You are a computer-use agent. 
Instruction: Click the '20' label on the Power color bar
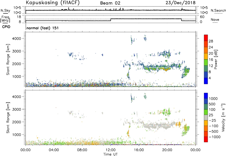(x=211, y=54)
